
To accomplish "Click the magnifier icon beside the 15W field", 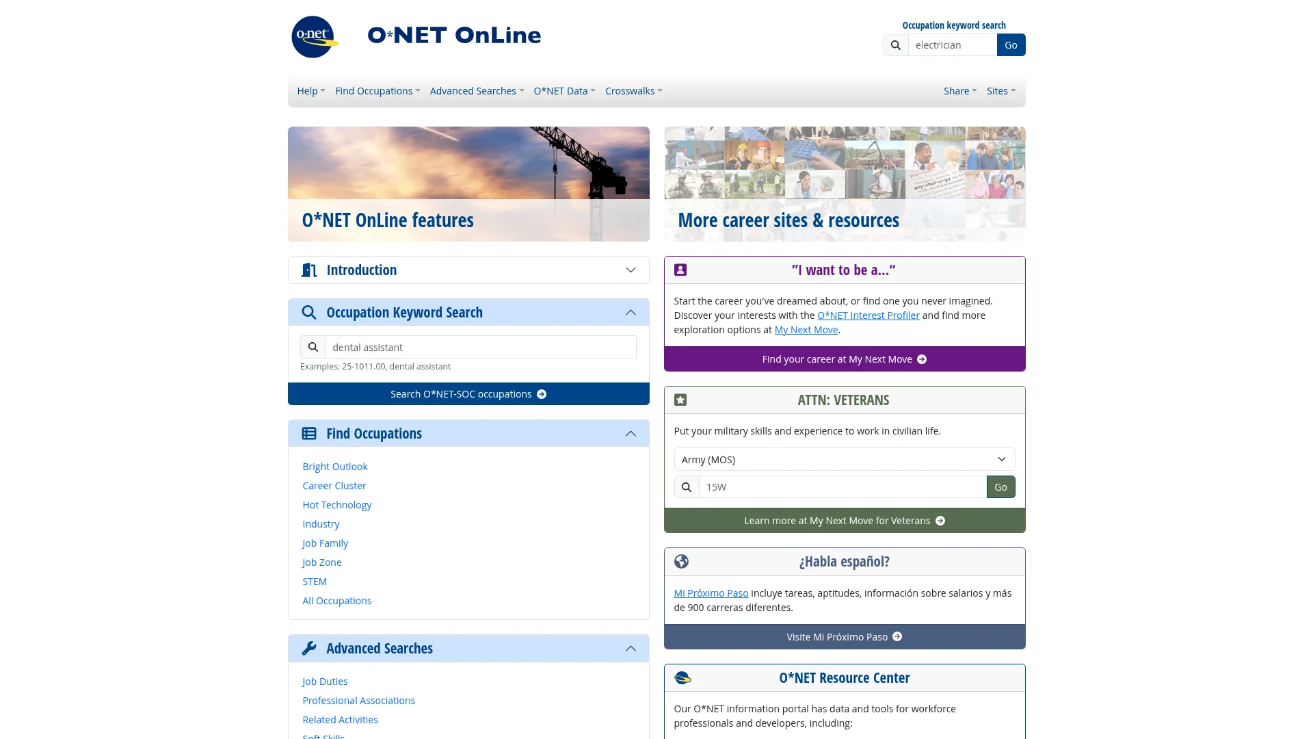I will pyautogui.click(x=687, y=487).
